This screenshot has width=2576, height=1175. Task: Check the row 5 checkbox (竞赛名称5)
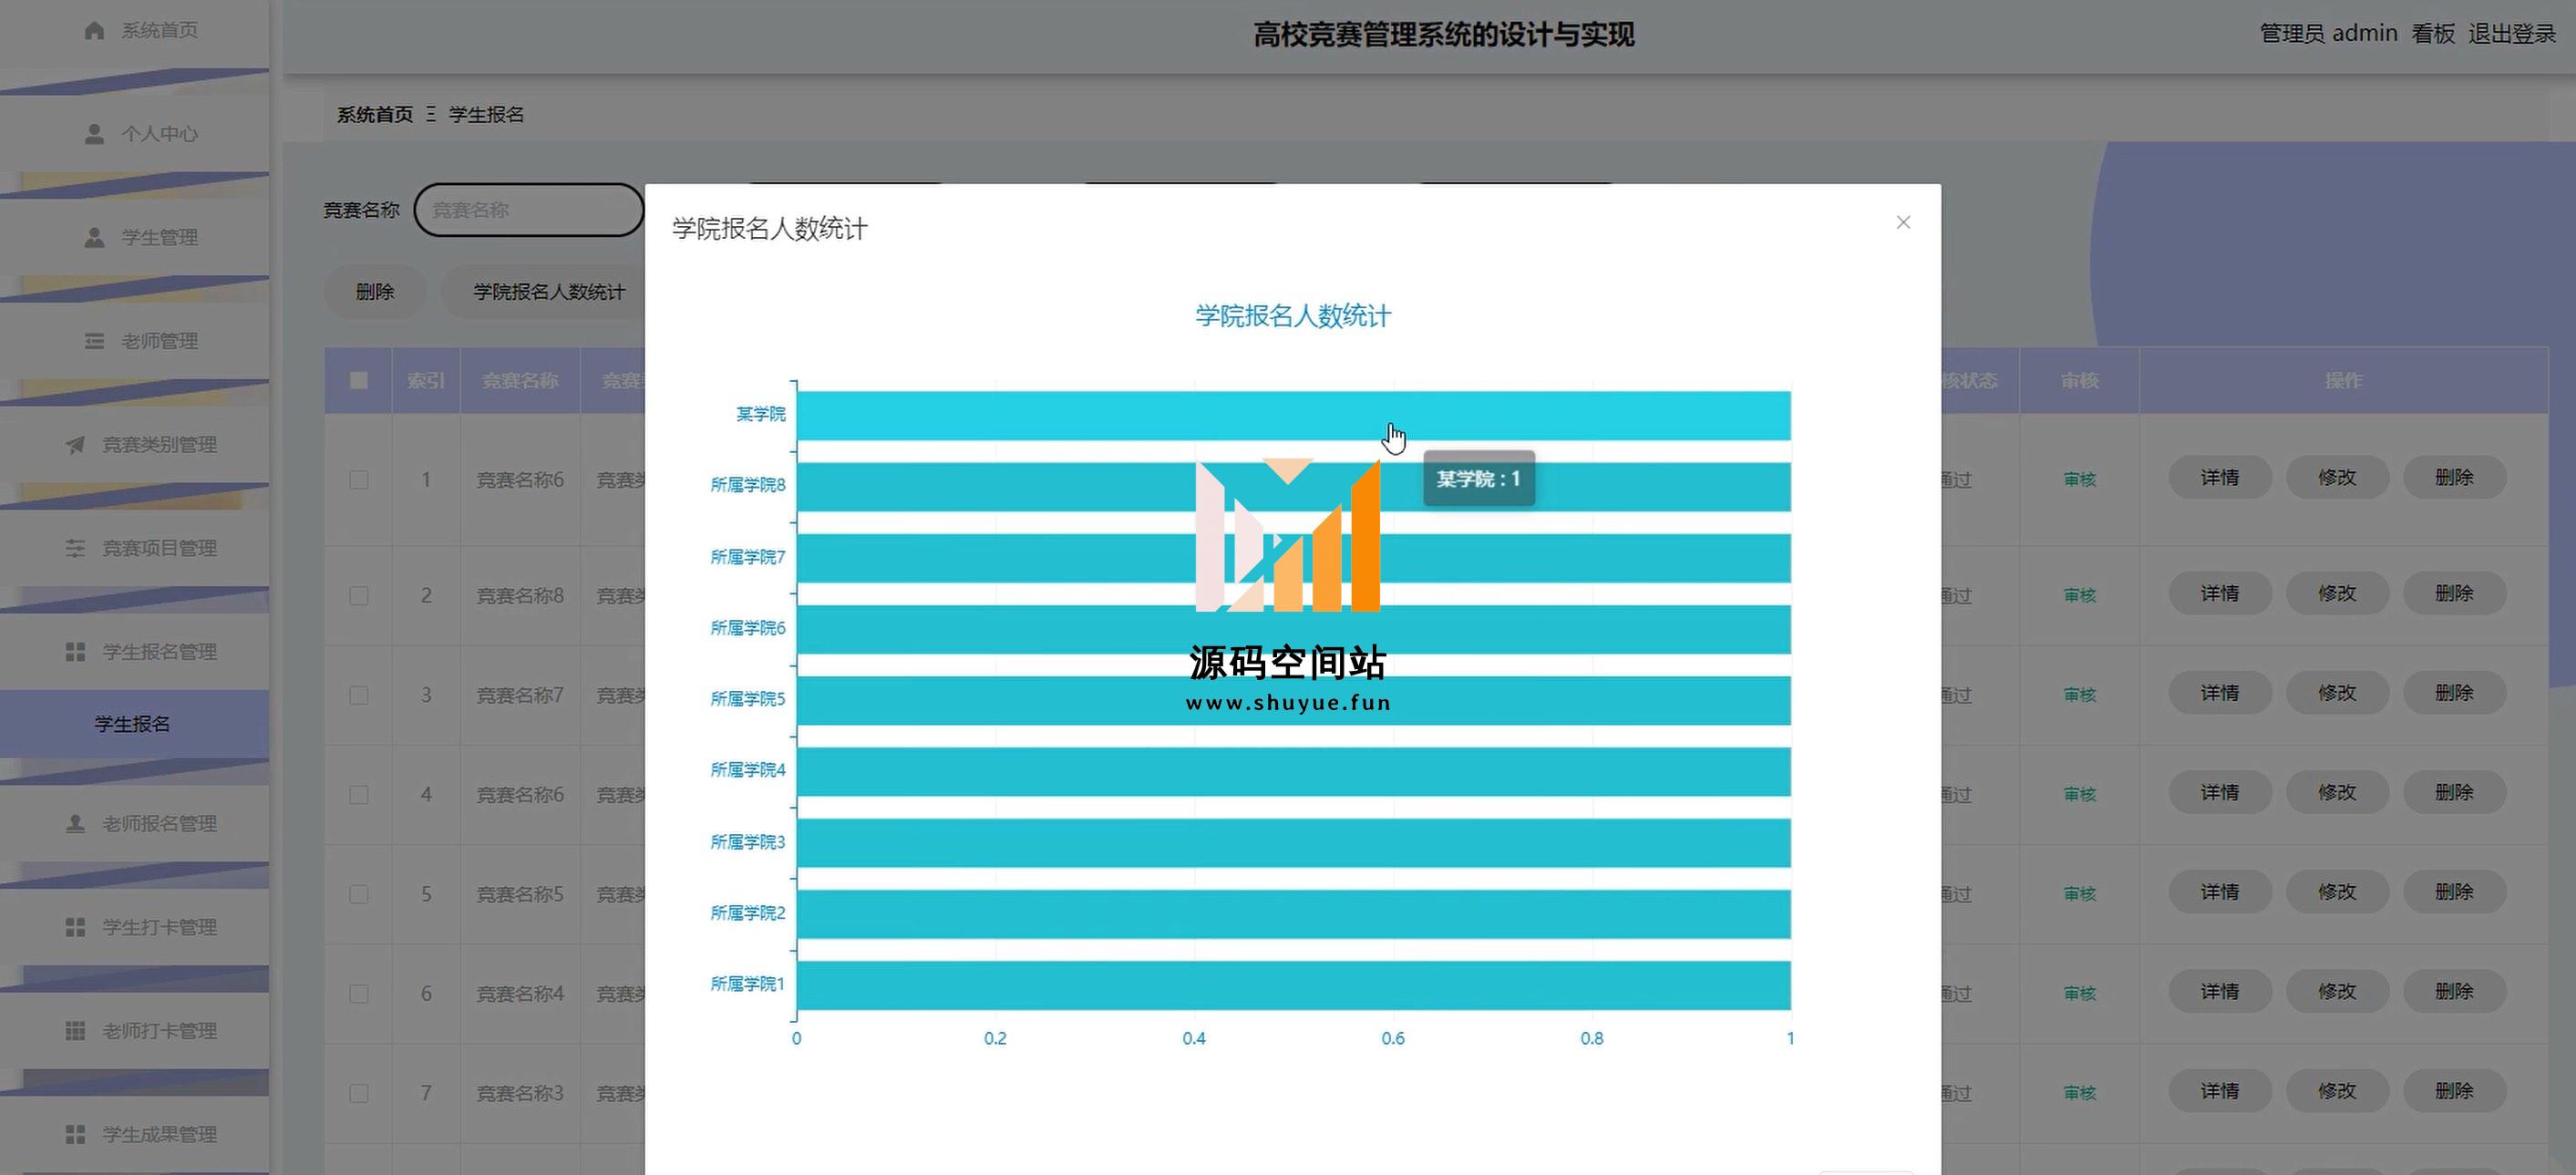coord(358,894)
